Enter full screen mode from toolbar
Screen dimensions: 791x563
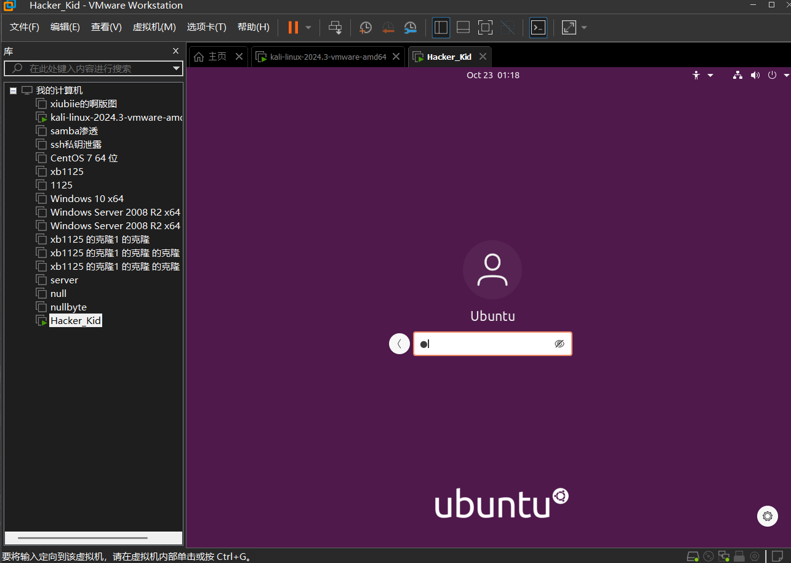click(x=485, y=28)
